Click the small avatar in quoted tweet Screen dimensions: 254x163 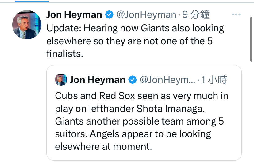pyautogui.click(x=61, y=80)
